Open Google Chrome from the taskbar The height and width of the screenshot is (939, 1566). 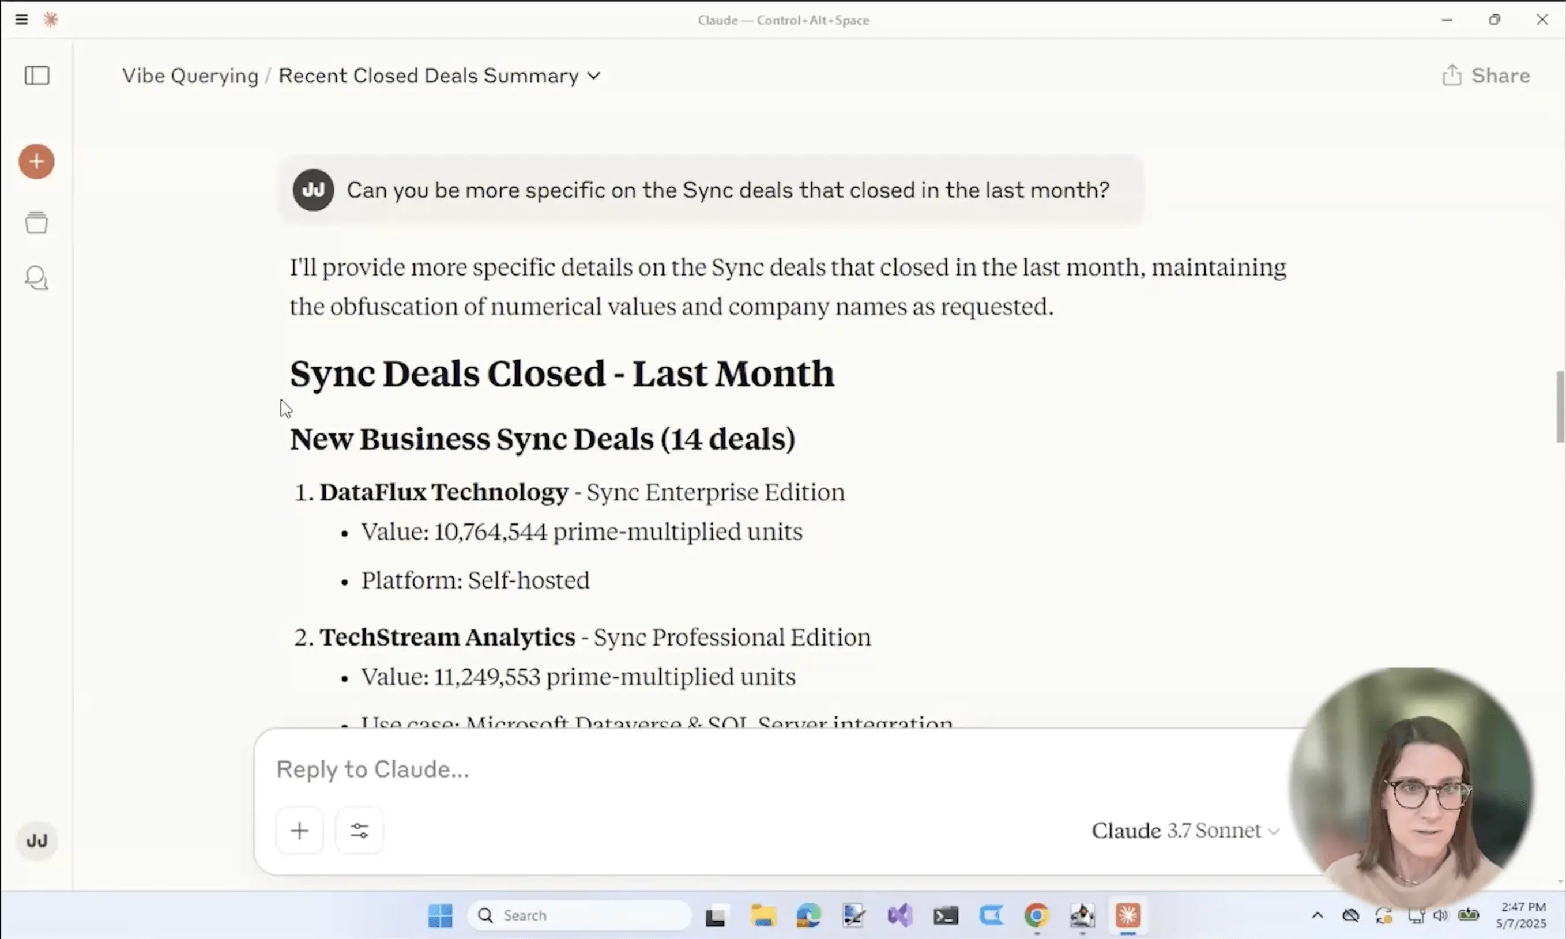tap(1036, 915)
